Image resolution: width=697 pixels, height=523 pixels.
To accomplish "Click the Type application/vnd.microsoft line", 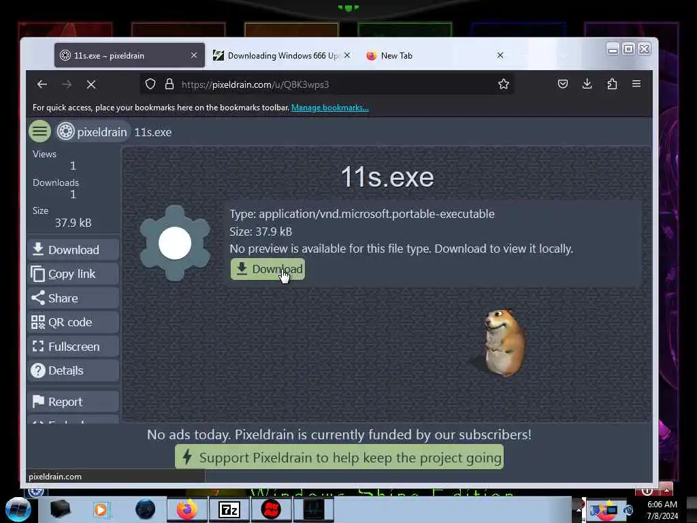I will [x=362, y=214].
